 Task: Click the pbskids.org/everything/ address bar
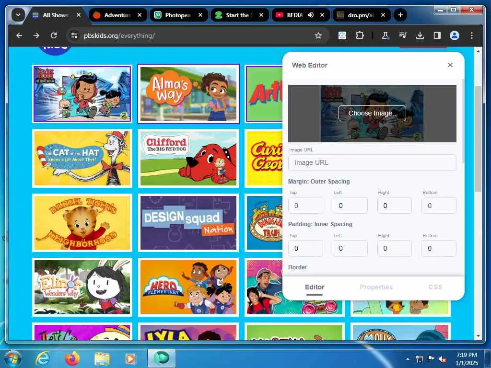pos(198,35)
